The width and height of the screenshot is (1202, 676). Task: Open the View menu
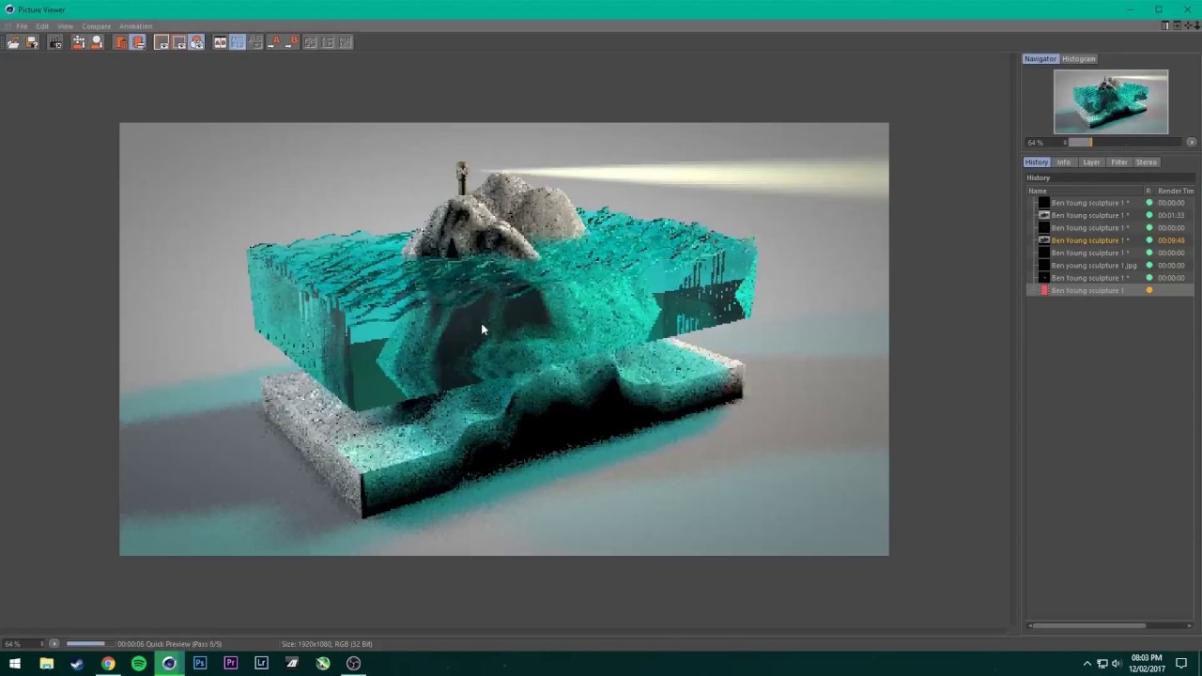click(65, 26)
